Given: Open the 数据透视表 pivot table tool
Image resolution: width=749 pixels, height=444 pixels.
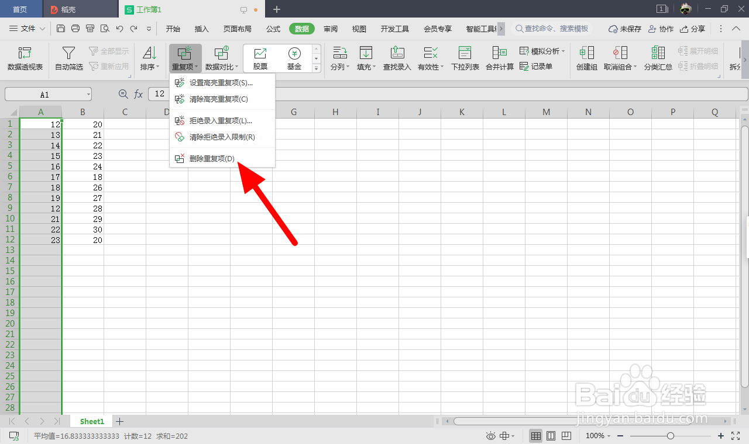Looking at the screenshot, I should [x=25, y=58].
